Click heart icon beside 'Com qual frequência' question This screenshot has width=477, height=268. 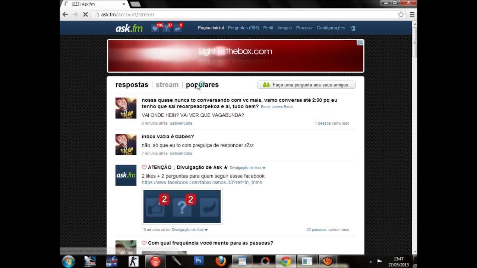click(x=144, y=243)
